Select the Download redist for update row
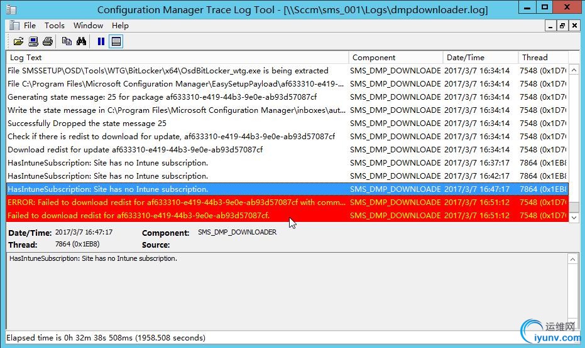 [287, 150]
